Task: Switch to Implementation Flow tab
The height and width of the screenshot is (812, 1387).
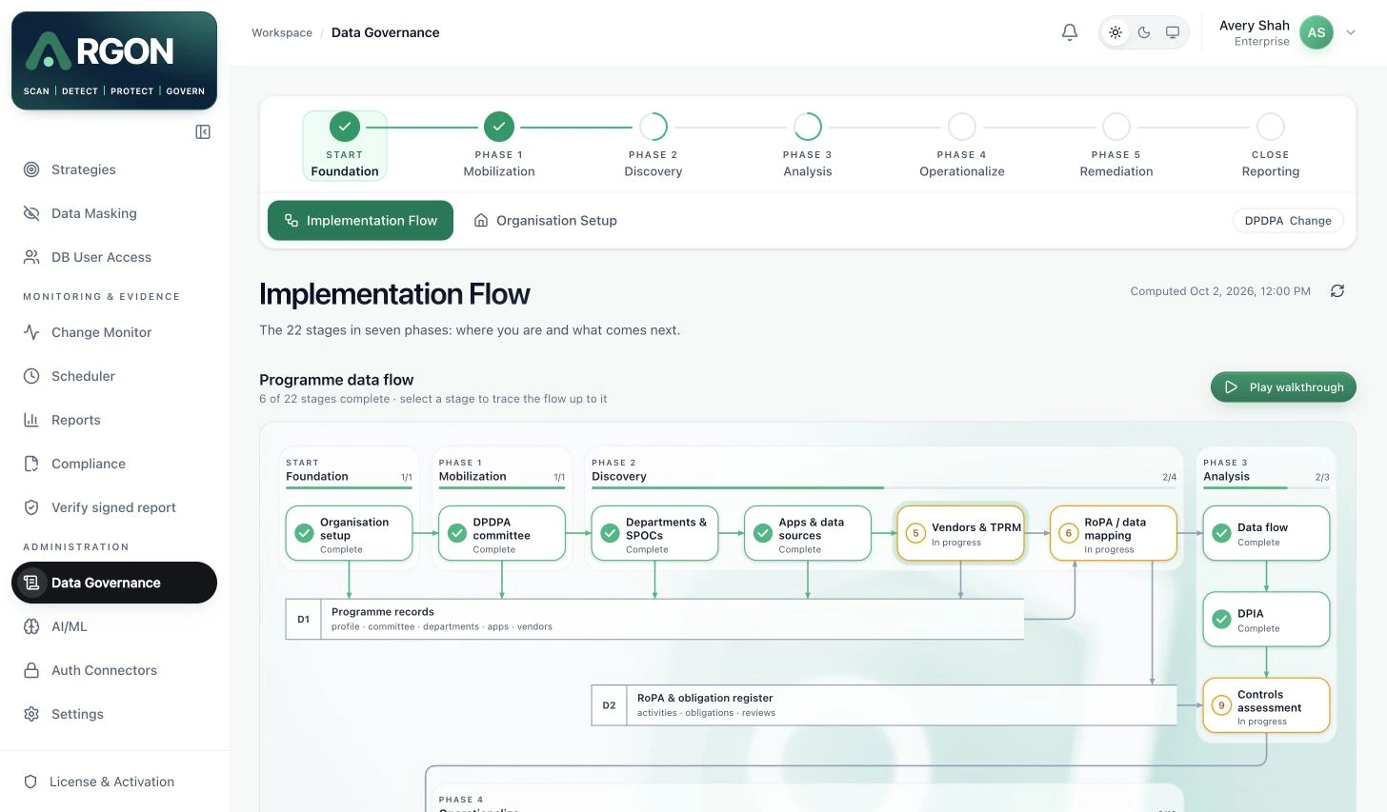Action: click(x=360, y=220)
